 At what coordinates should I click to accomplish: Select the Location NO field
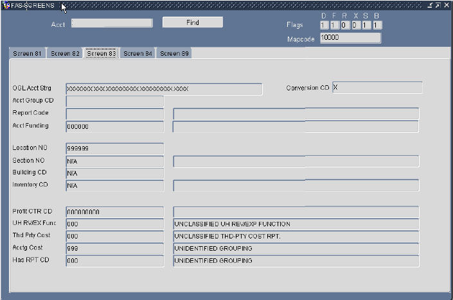coord(114,148)
